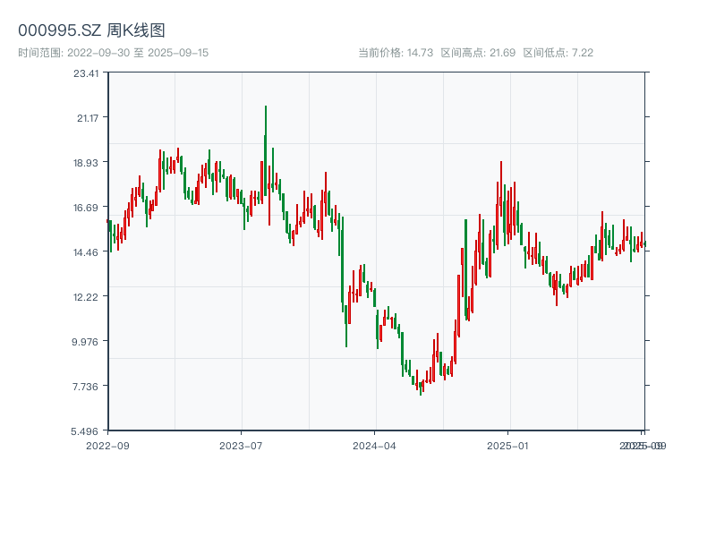The width and height of the screenshot is (716, 537).
Task: Click the 区间低点 7.22 label
Action: click(558, 53)
